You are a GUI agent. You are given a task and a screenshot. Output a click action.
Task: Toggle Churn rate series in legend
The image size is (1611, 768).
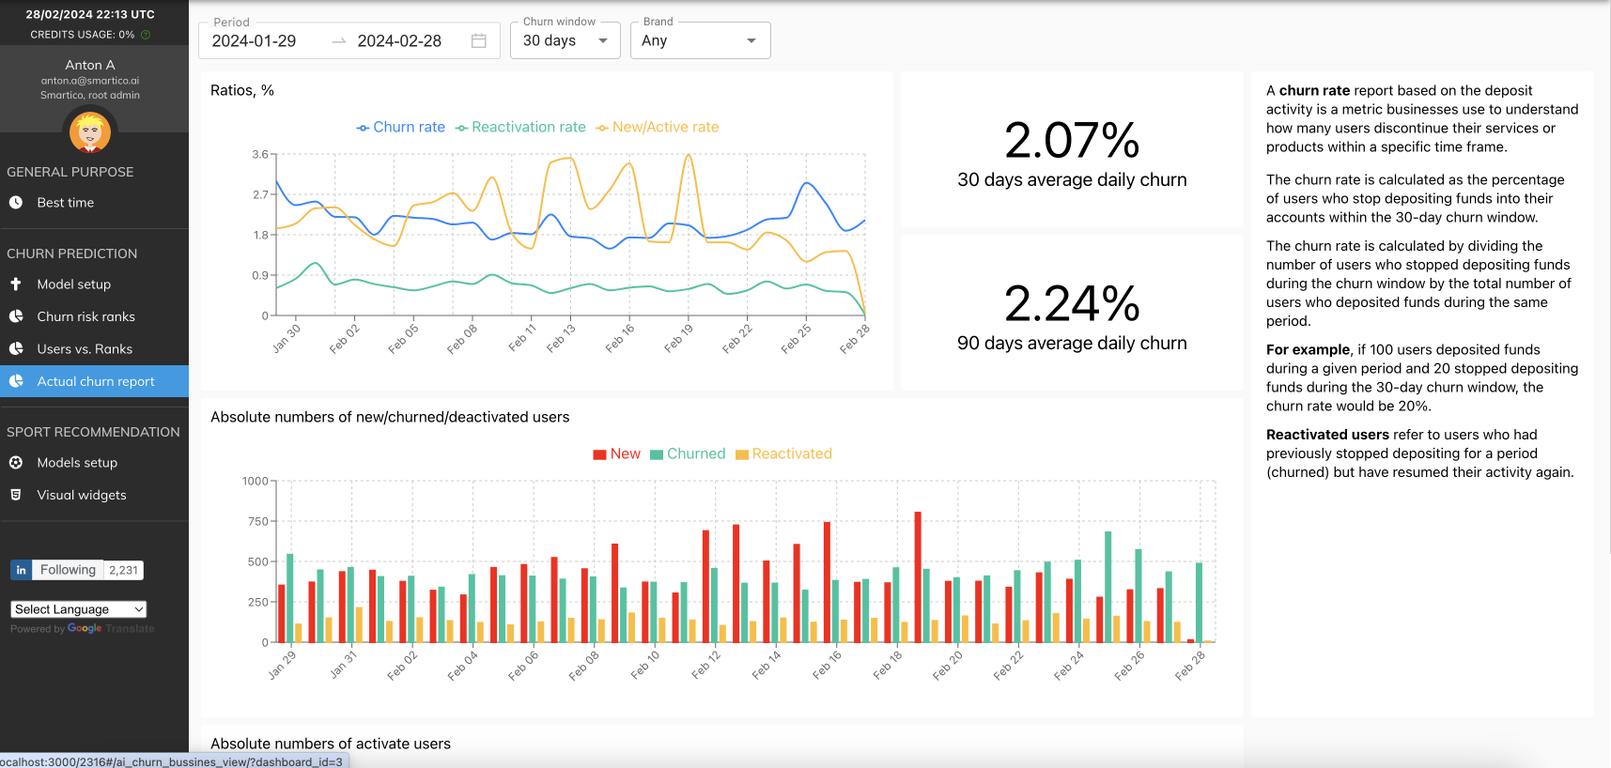pyautogui.click(x=401, y=128)
